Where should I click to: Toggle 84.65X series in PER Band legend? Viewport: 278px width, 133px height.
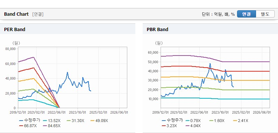[x=52, y=126]
